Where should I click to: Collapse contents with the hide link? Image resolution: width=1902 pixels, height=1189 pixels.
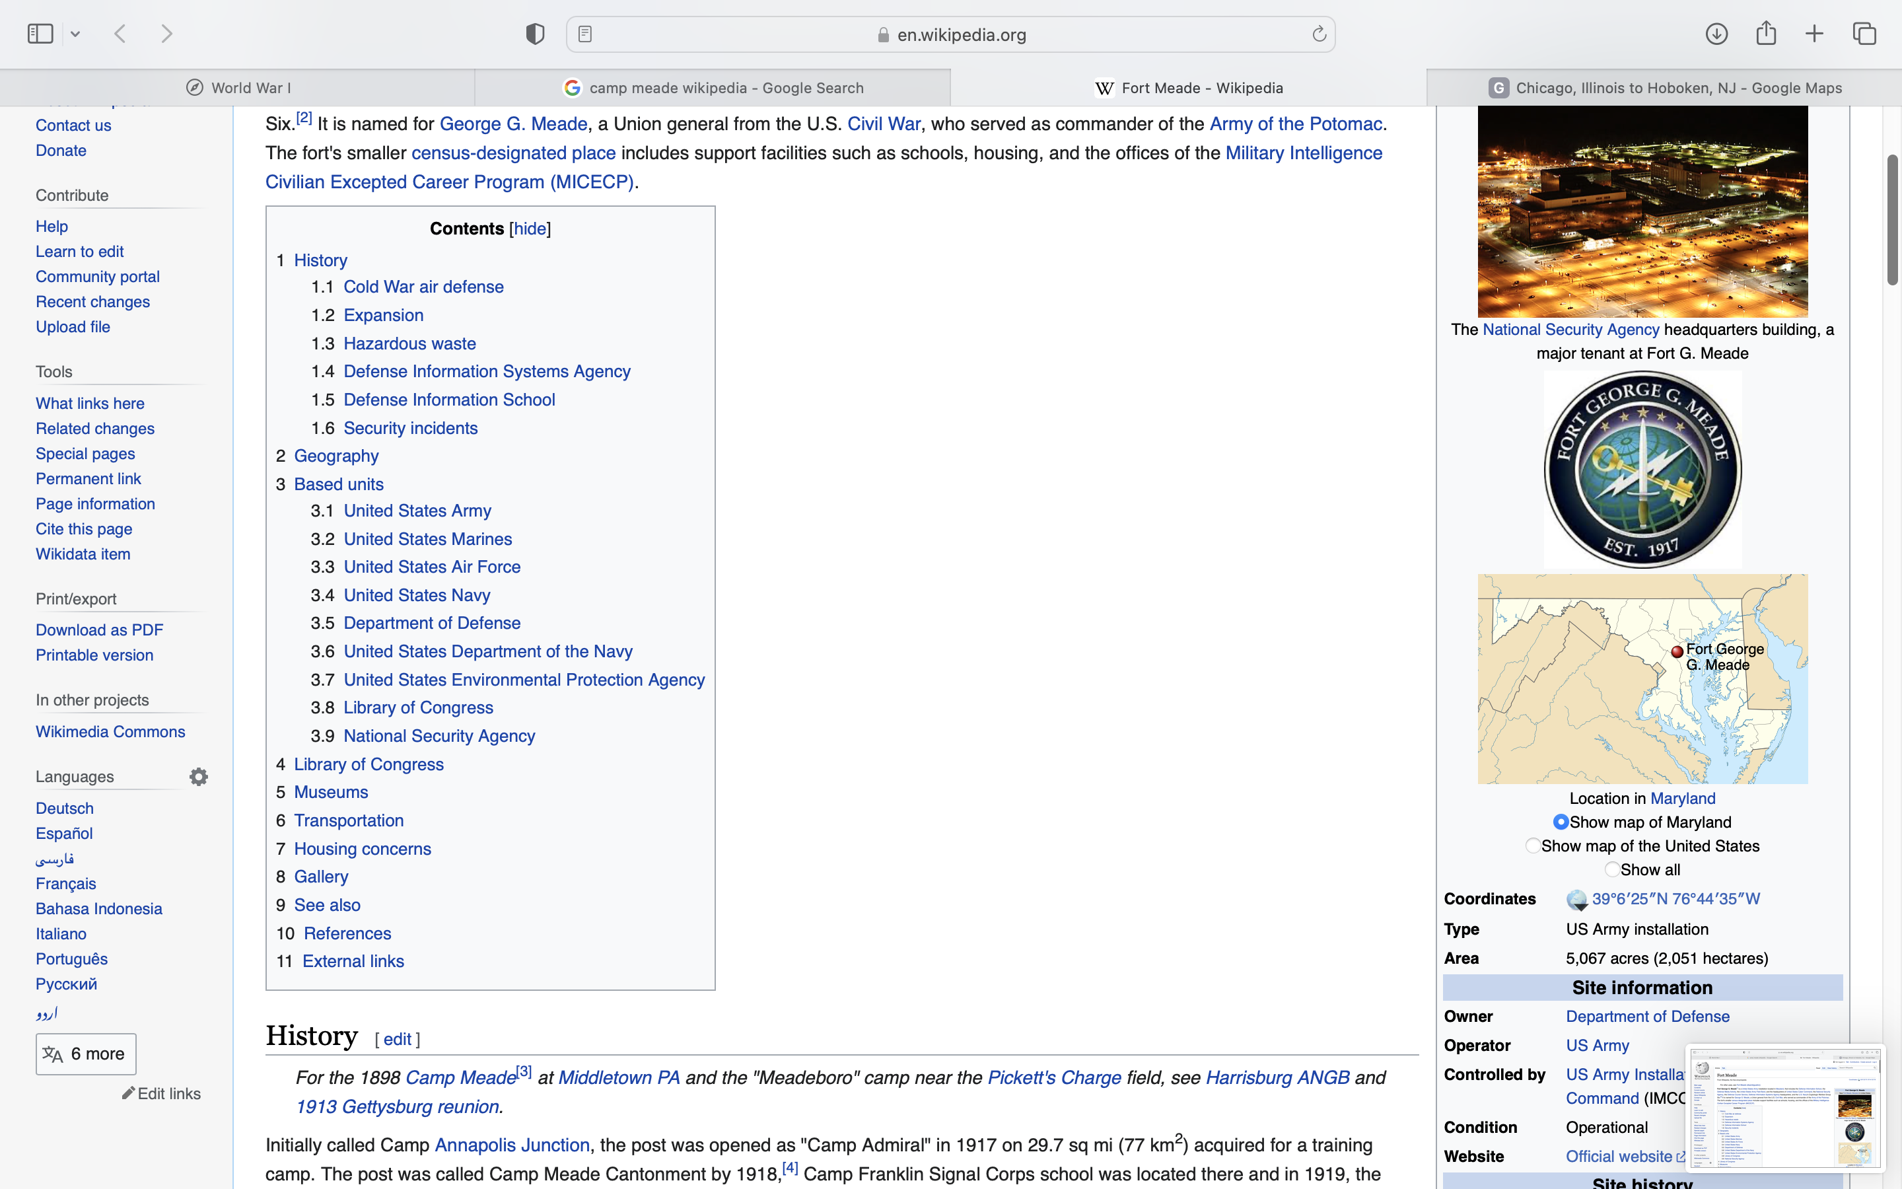point(530,229)
